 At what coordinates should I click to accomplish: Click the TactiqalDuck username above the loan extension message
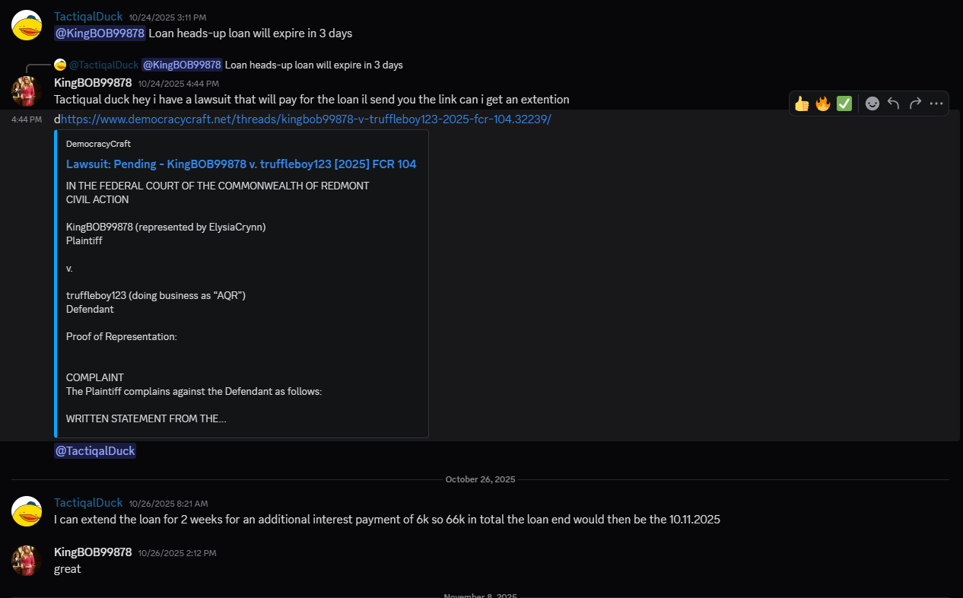coord(87,503)
